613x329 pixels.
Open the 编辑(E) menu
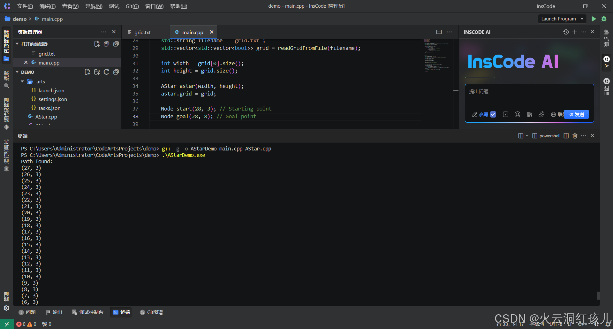coord(48,6)
